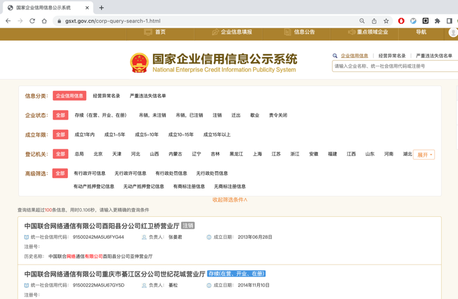Select 企业信用信息 in 信息分类 filter

click(70, 95)
